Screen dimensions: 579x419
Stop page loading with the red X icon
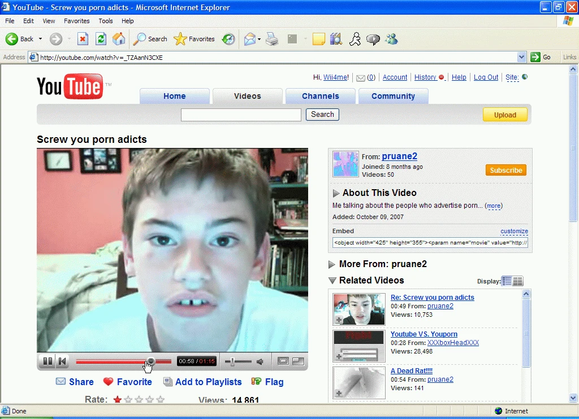tap(83, 39)
